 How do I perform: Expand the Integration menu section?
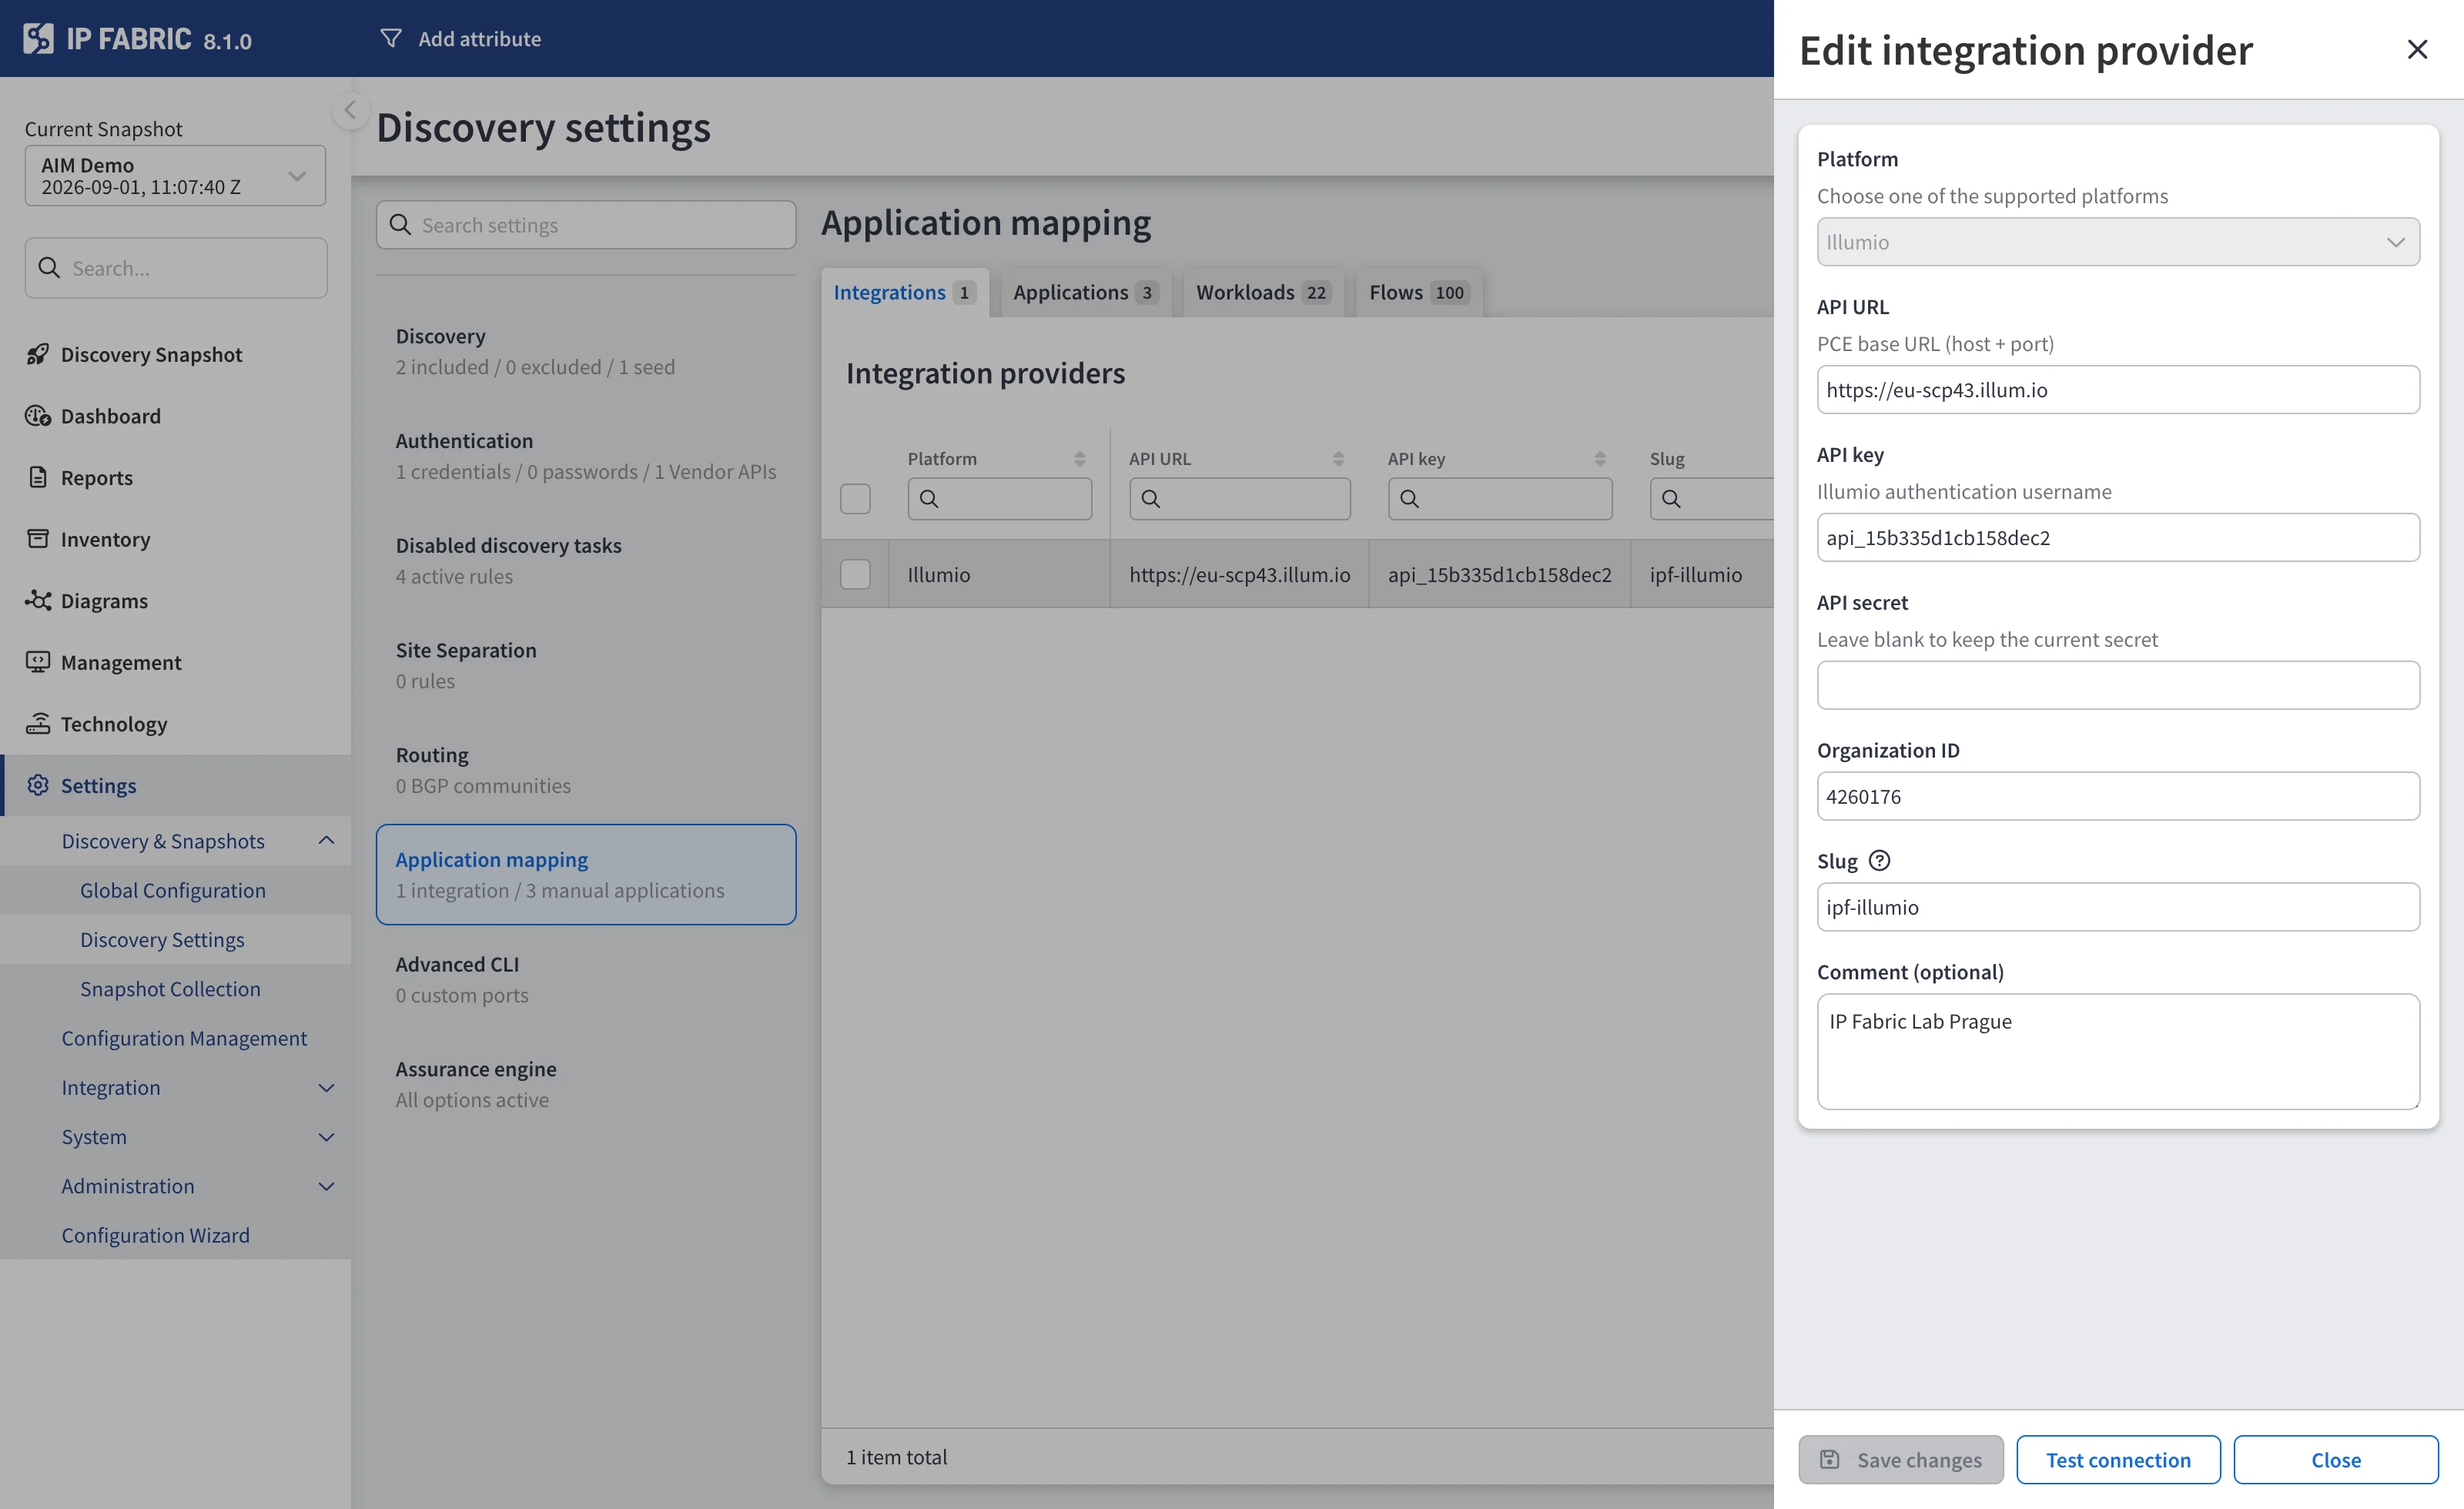tap(326, 1087)
